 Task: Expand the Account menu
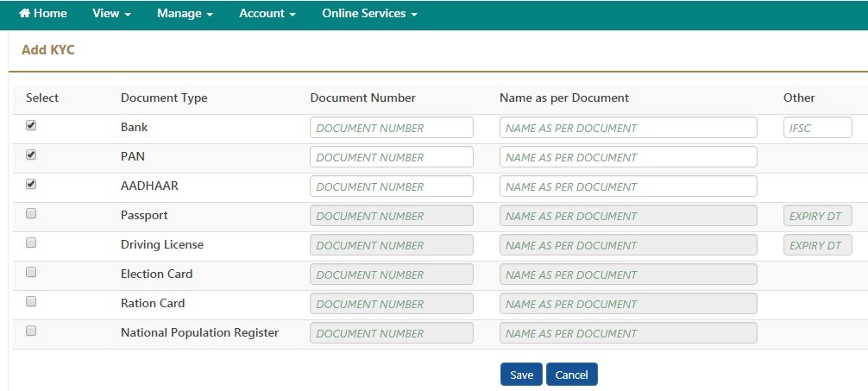pos(267,14)
